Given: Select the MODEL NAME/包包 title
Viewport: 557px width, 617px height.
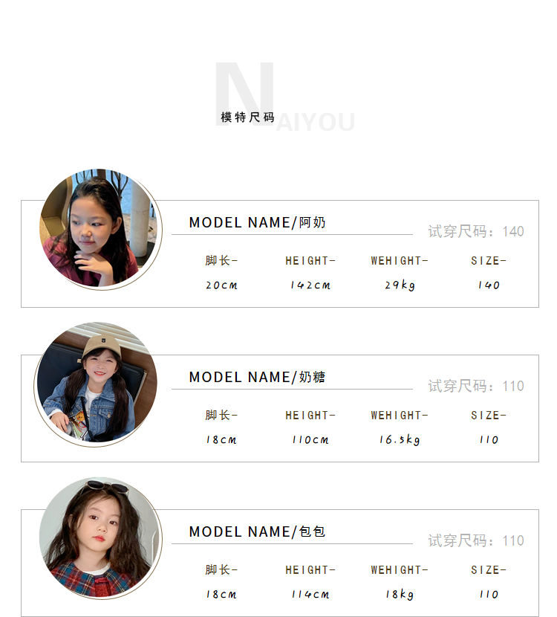Looking at the screenshot, I should click(x=257, y=532).
